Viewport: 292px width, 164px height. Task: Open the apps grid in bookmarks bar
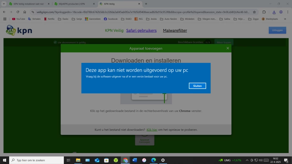5,19
